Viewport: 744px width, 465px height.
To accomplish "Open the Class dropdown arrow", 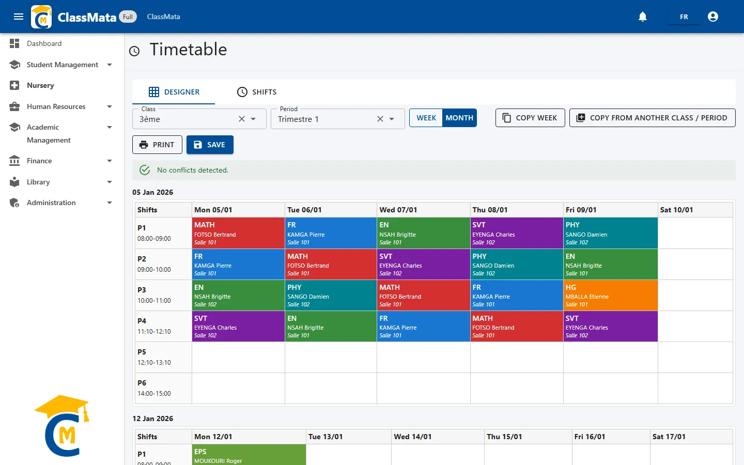I will click(x=253, y=119).
